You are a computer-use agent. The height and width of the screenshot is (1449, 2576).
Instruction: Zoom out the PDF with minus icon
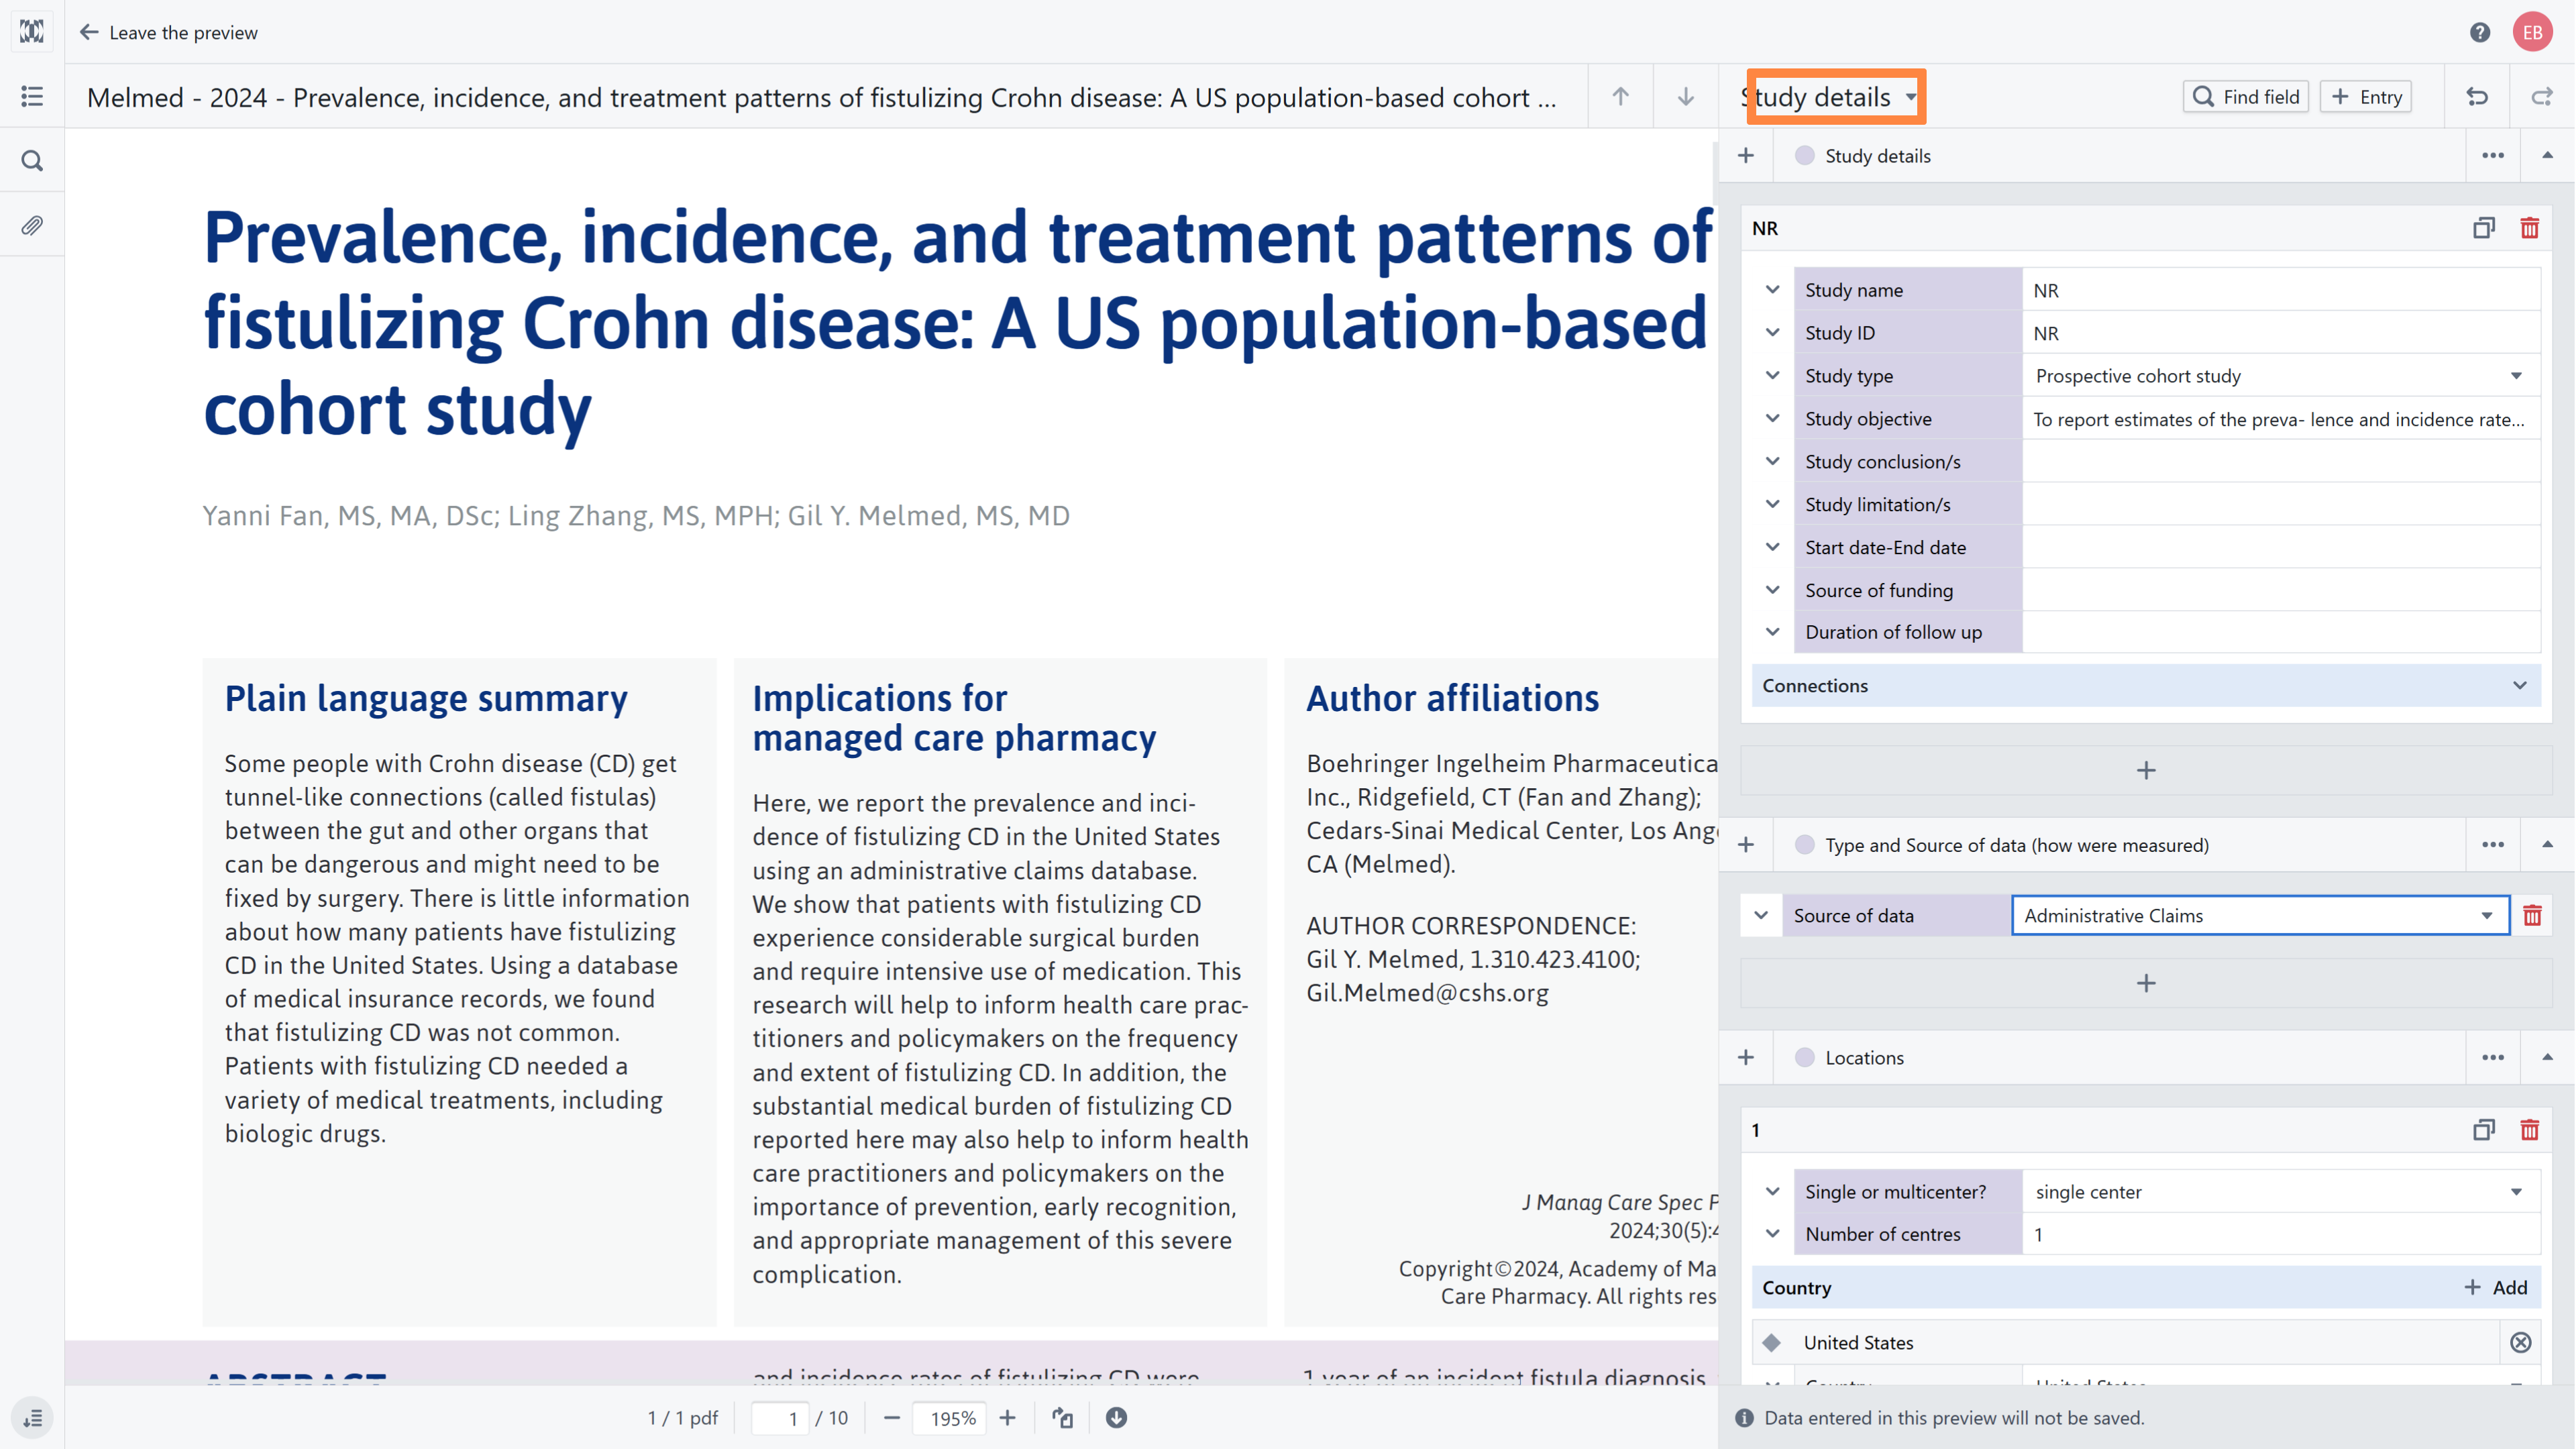pos(891,1417)
